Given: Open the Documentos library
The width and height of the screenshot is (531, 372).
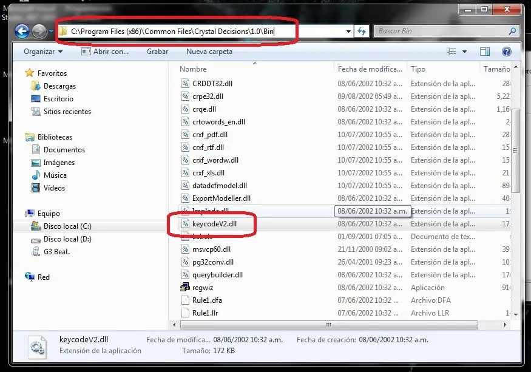Looking at the screenshot, I should point(64,150).
